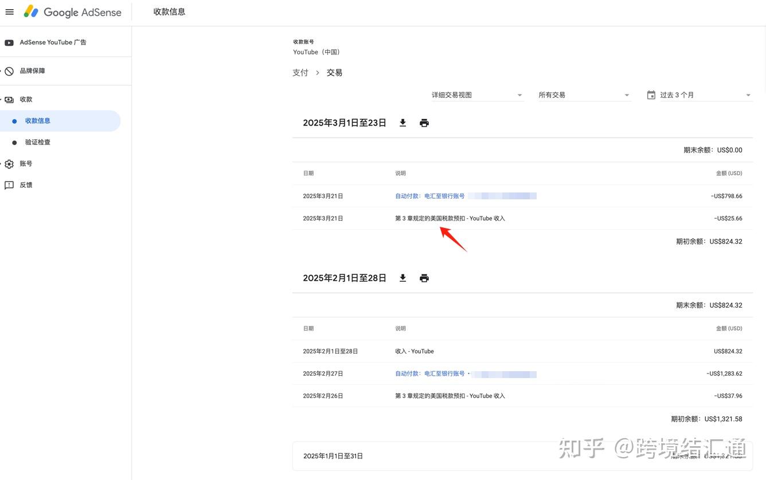Click the 收款信息 page title
Screen dimensions: 766x480
(169, 12)
